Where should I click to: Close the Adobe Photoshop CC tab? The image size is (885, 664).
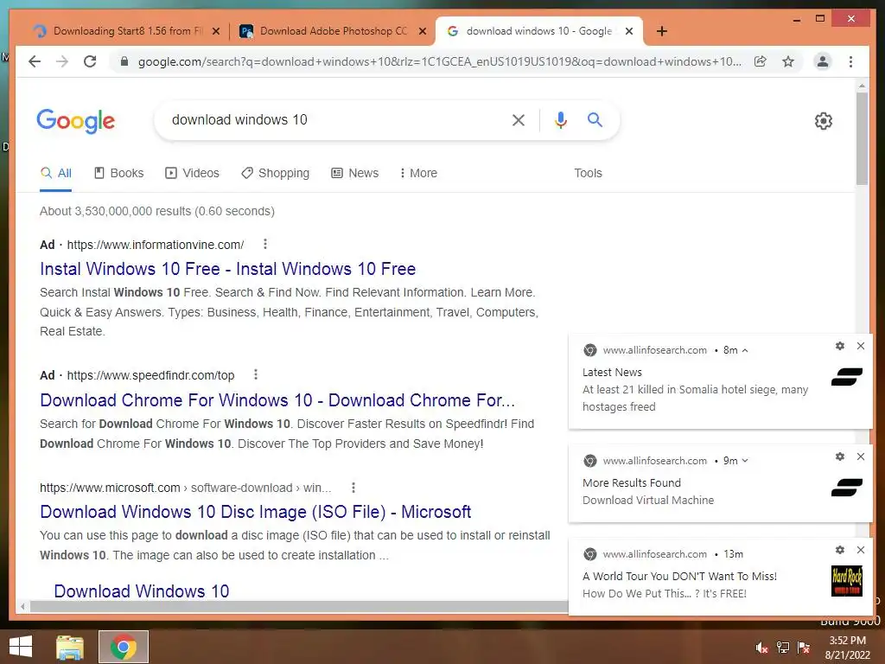pos(422,31)
